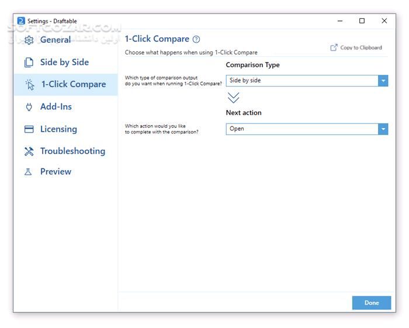
Task: Click the Draftable logo in title bar
Action: pos(21,21)
